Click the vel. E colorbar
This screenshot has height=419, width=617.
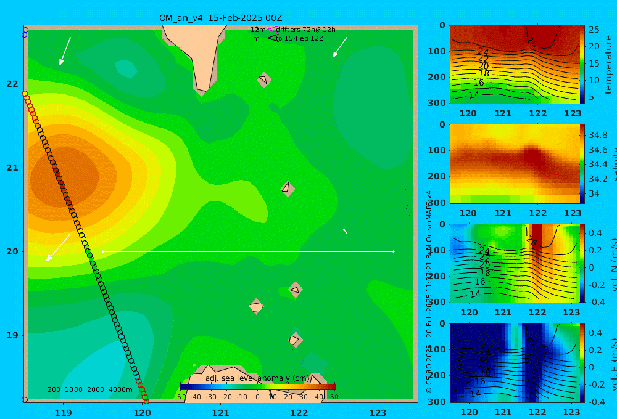[x=582, y=363]
